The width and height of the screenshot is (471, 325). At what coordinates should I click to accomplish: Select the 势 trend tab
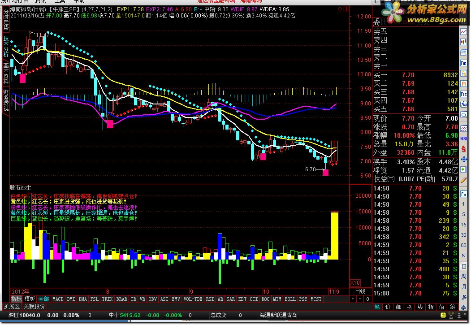click(420, 307)
